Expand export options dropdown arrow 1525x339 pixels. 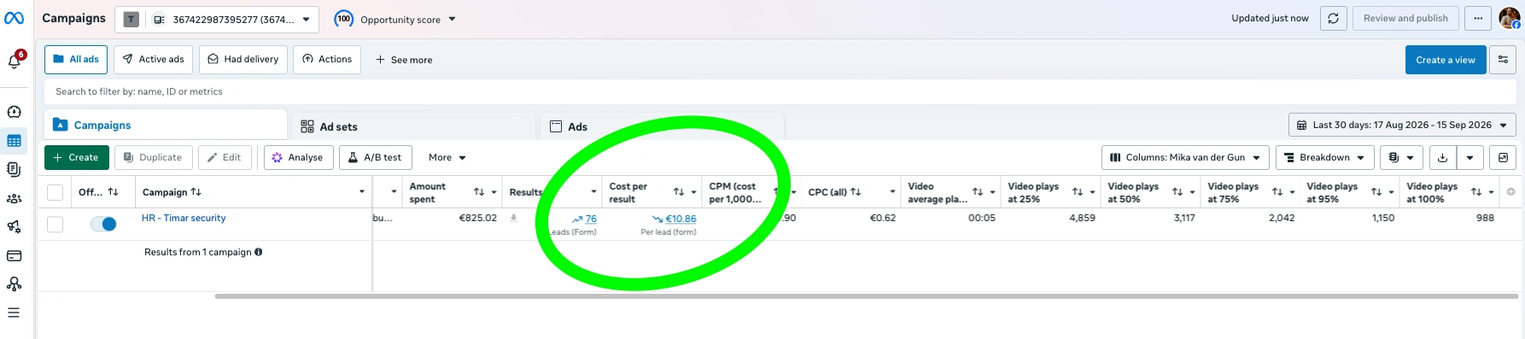[x=1469, y=157]
